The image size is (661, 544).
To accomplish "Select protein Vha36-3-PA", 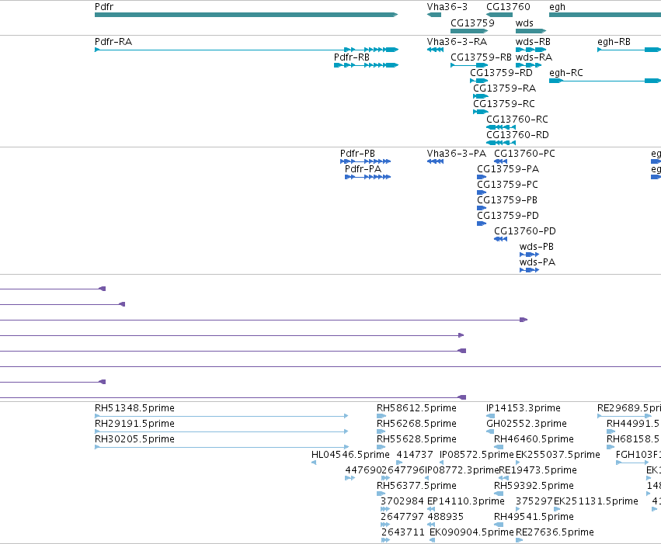I will click(x=435, y=161).
